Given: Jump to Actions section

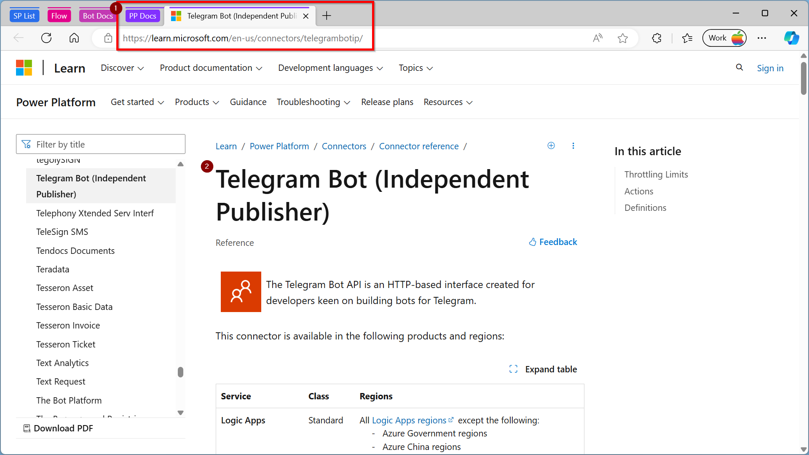Looking at the screenshot, I should coord(639,191).
